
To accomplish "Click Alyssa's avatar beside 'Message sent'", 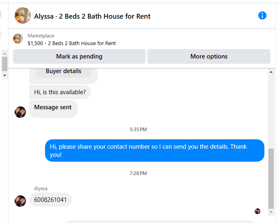I will point(20,112).
